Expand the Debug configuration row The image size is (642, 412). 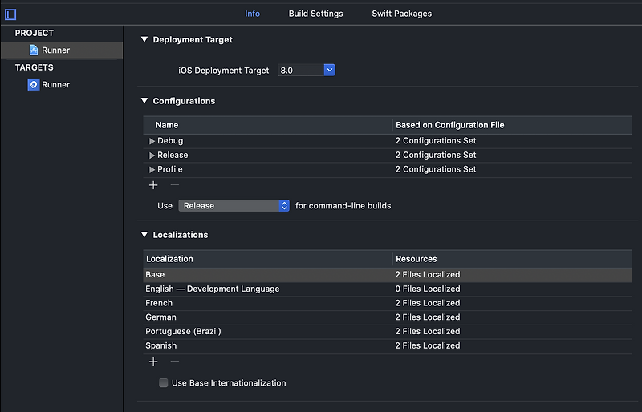[152, 141]
